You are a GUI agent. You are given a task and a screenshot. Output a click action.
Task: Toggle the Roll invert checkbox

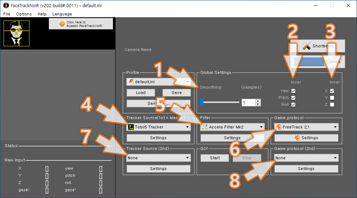click(x=293, y=104)
